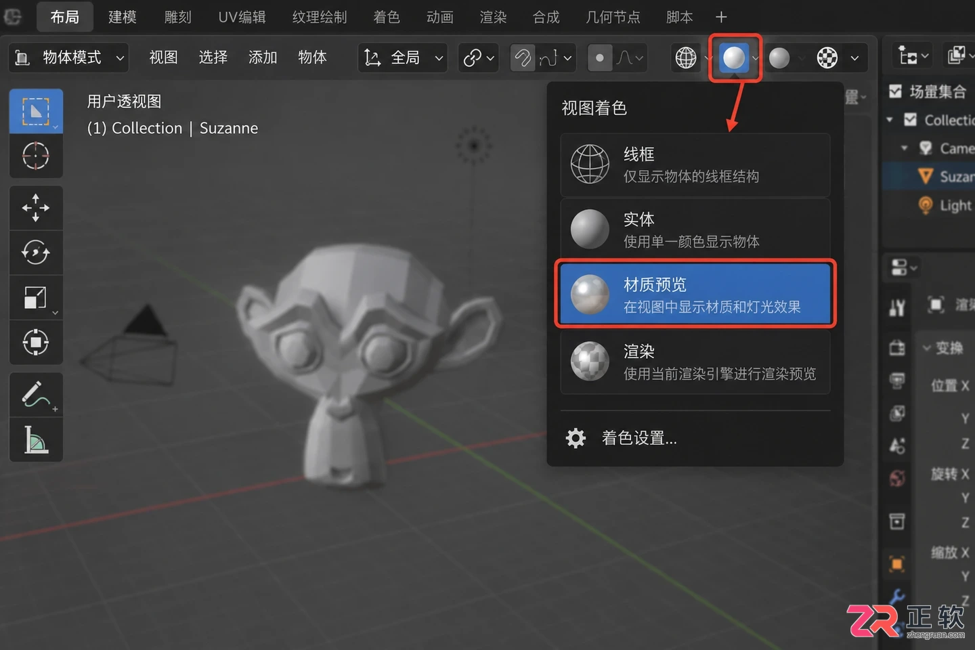This screenshot has width=975, height=650.
Task: Open the outliner editor type dropdown
Action: [913, 56]
